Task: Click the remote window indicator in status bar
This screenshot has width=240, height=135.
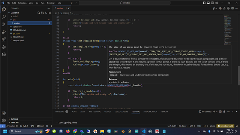Action: tap(3, 126)
